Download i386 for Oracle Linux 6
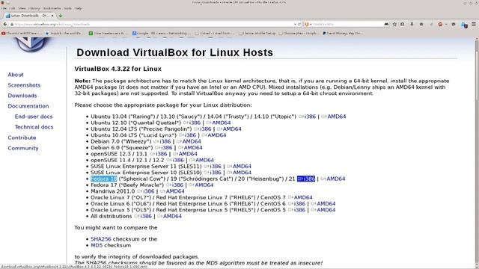Image resolution: width=479 pixels, height=269 pixels. (x=296, y=204)
